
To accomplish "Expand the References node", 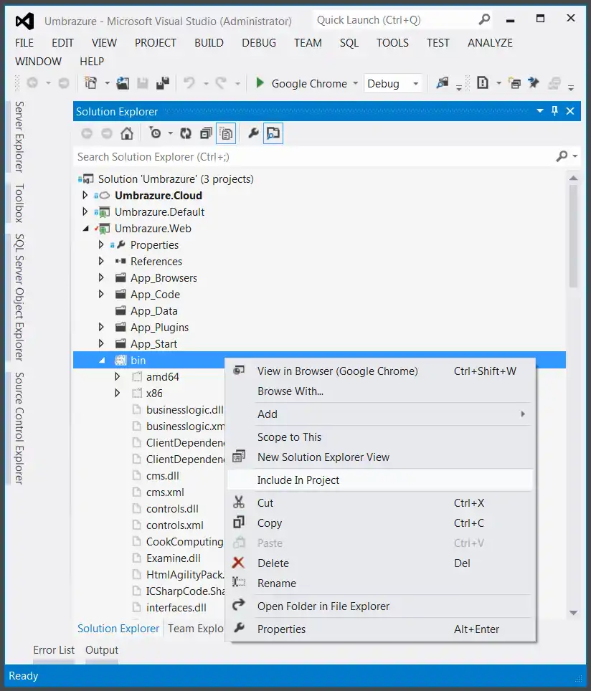I will click(x=101, y=261).
